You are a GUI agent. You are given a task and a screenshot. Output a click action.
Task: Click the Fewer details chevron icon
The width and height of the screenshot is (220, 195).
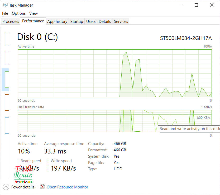tap(6, 187)
